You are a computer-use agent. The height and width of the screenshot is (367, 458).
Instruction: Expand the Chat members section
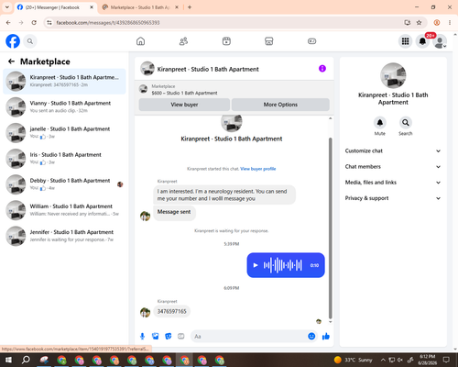coord(393,167)
